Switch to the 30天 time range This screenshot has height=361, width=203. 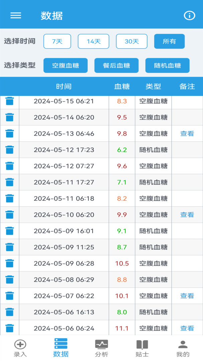pos(131,41)
